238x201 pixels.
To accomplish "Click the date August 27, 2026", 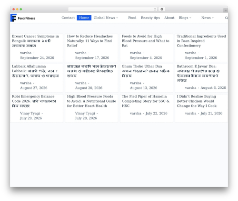I will 34,88.
